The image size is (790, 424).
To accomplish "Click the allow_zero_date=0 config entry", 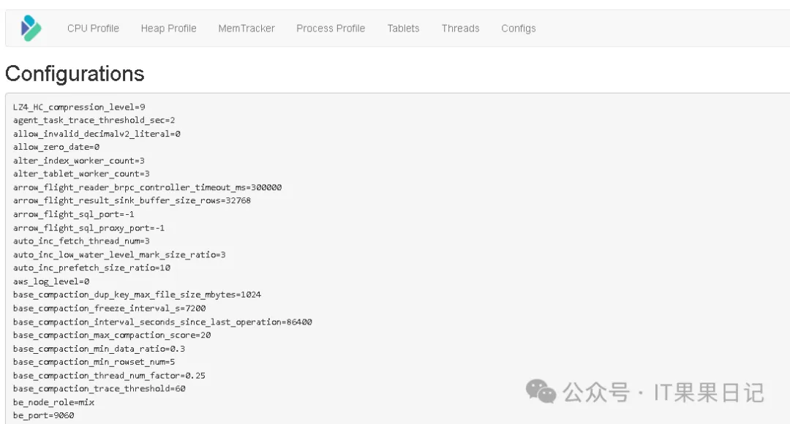I will pos(56,147).
